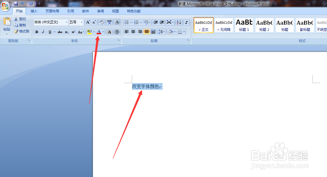
Task: Shrink font size
Action: 94,22
